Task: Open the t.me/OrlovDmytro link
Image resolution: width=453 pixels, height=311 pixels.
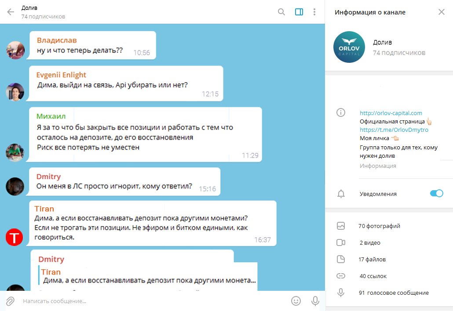Action: tap(394, 130)
